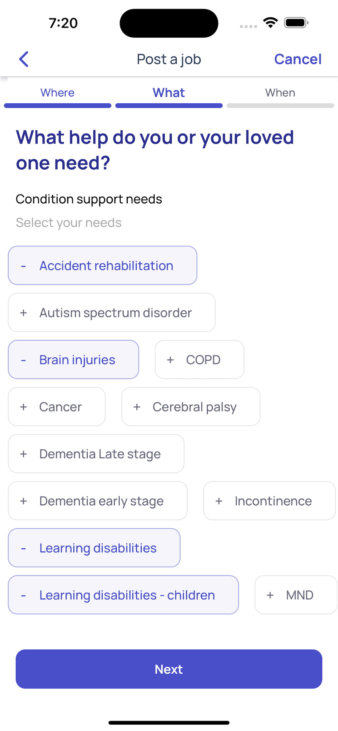Switch to the When step tab
Screen dimensions: 338x731
point(280,93)
